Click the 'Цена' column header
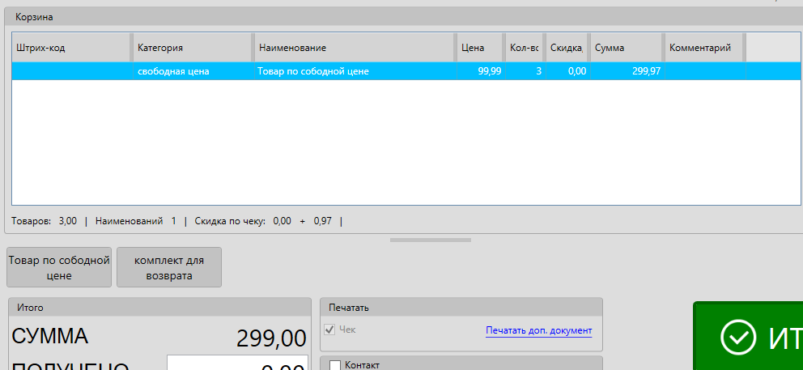The width and height of the screenshot is (803, 370). (479, 48)
